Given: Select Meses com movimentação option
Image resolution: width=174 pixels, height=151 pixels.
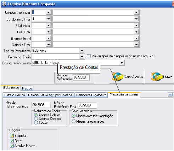Looking at the screenshot, I should coord(73,116).
